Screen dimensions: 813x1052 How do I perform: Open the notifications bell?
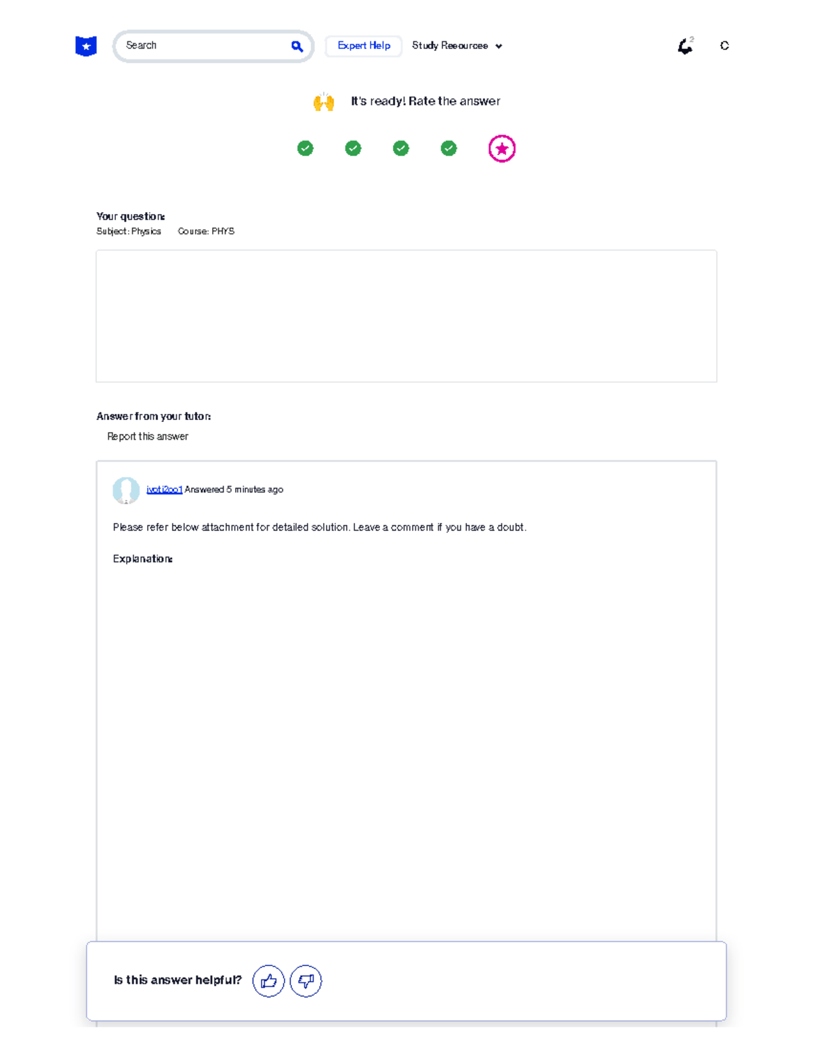tap(686, 46)
